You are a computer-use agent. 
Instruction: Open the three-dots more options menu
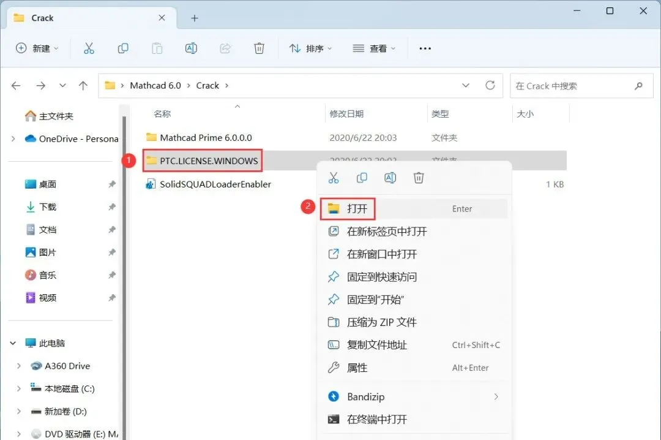click(425, 48)
